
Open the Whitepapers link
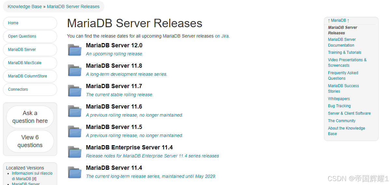[339, 98]
